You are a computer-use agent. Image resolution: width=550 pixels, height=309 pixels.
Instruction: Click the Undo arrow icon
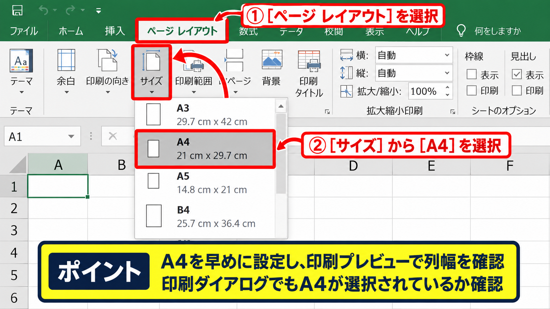(x=43, y=10)
